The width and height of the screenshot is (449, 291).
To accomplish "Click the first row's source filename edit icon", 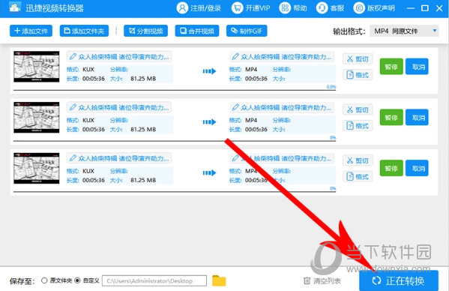I will (x=73, y=57).
